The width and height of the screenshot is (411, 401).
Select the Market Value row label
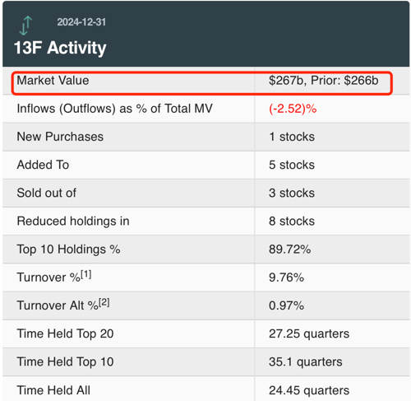coord(53,81)
